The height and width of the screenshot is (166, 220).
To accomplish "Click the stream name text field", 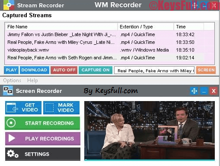I will 154,70.
